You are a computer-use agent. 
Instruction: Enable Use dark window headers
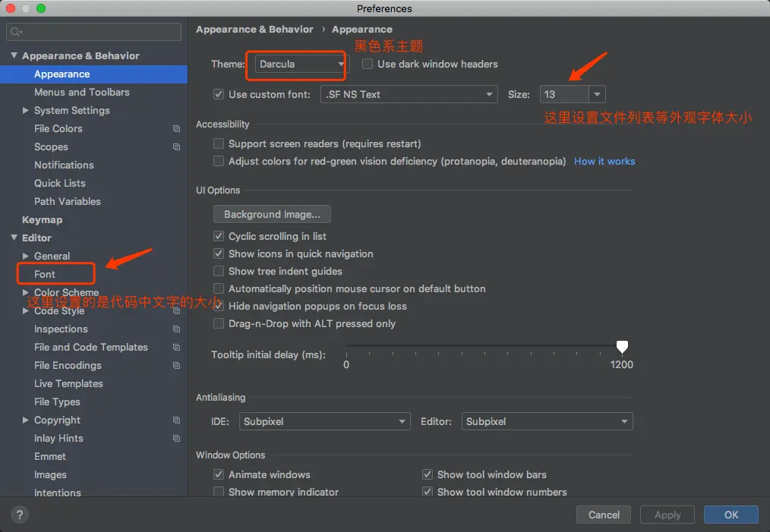click(x=368, y=64)
